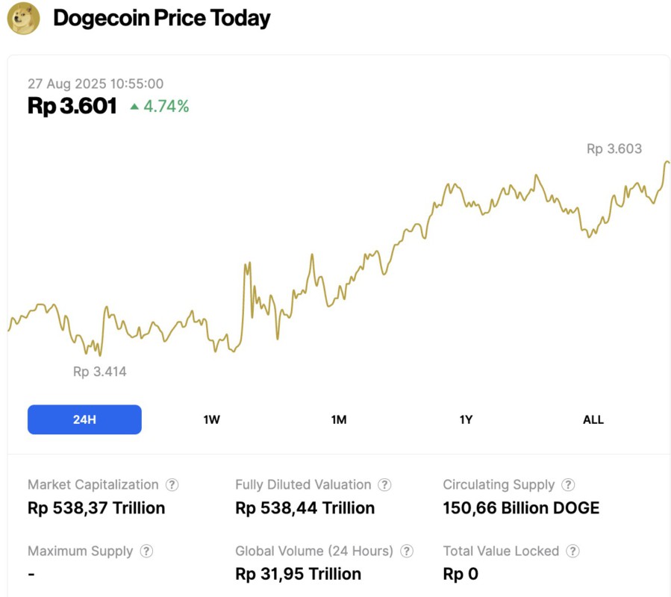Click the Rp 3.603 high price label

[x=614, y=149]
